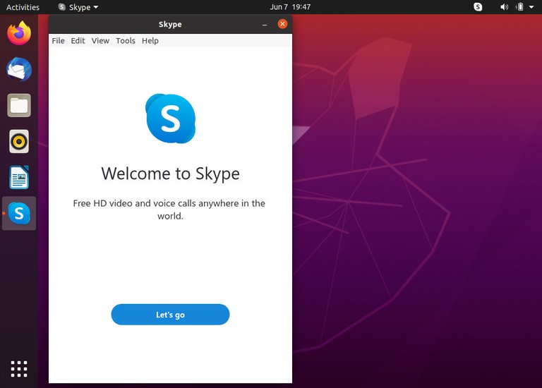The width and height of the screenshot is (542, 388).
Task: Open the date and time calendar dropdown
Action: (290, 7)
